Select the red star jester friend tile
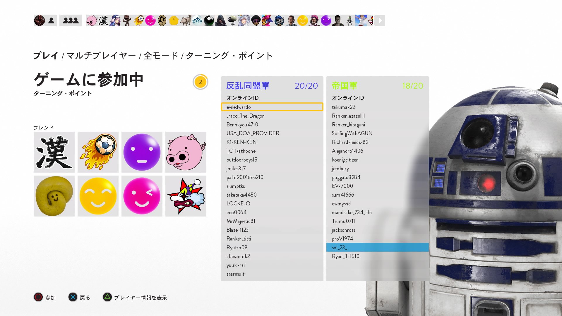The height and width of the screenshot is (316, 562). pos(186,196)
